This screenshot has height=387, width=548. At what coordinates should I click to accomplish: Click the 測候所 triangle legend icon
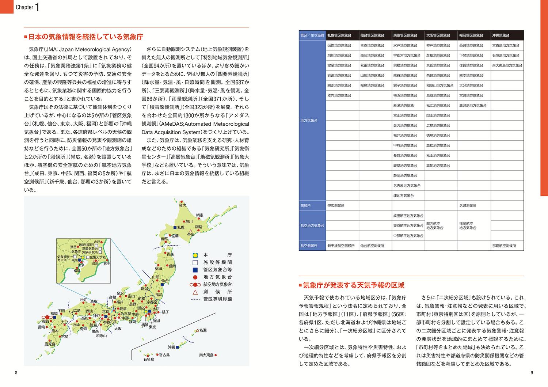[x=195, y=292]
